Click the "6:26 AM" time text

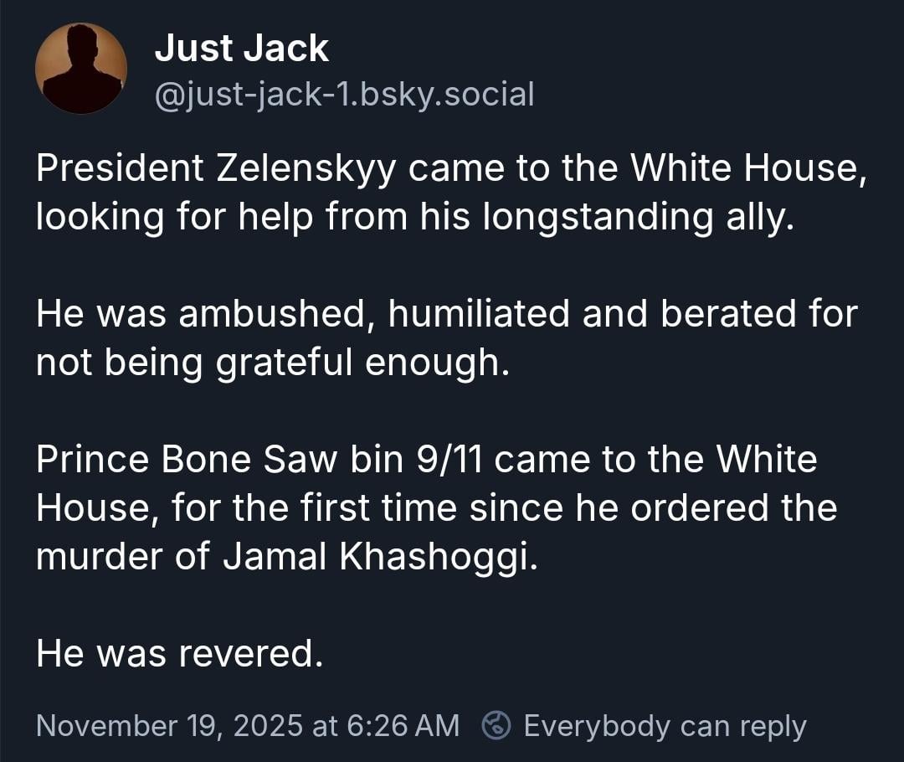coord(400,725)
